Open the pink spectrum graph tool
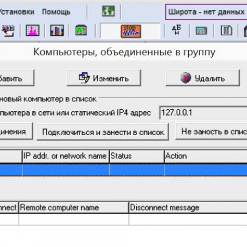The image size is (247, 247). (x=33, y=31)
